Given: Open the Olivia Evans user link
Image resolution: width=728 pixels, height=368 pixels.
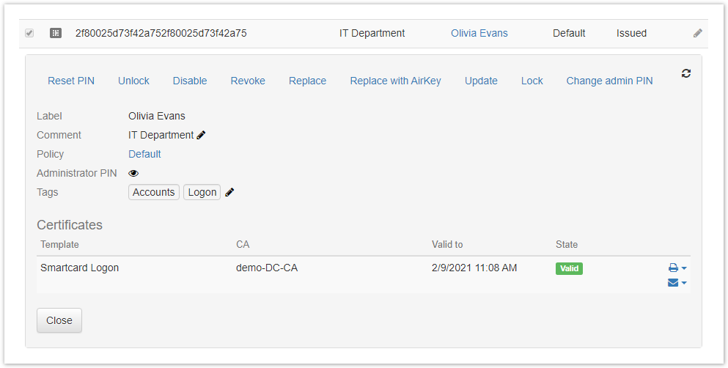Looking at the screenshot, I should click(479, 33).
